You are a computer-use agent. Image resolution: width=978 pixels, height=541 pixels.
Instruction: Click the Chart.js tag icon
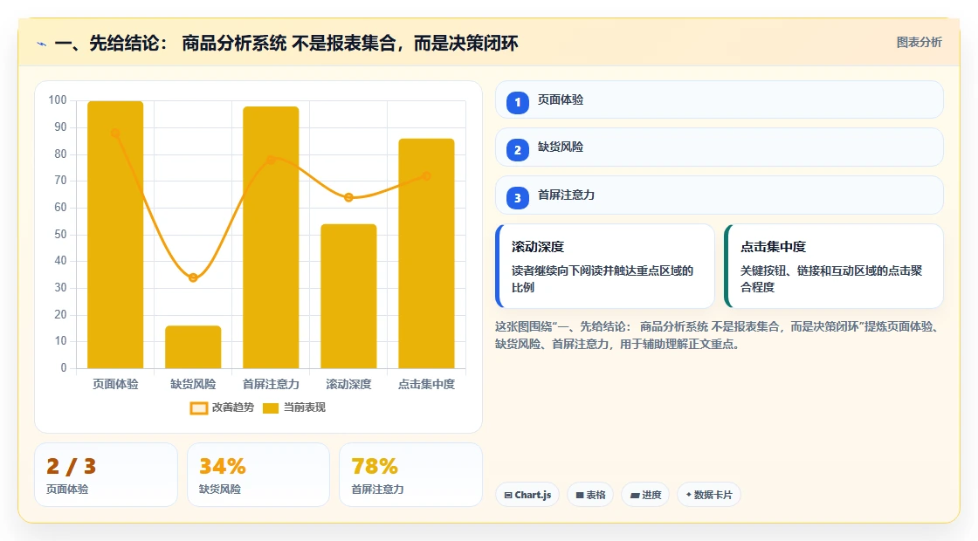508,495
